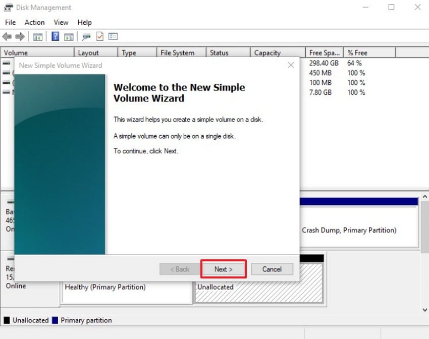Sort by the Type column header
This screenshot has height=339, width=429.
137,52
